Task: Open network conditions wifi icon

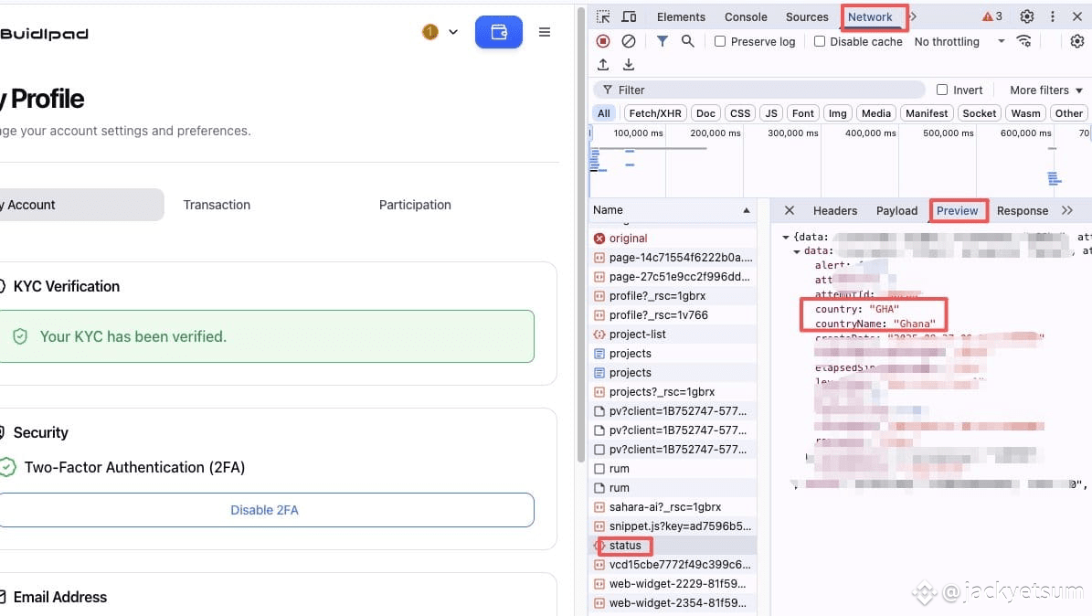Action: click(1023, 41)
